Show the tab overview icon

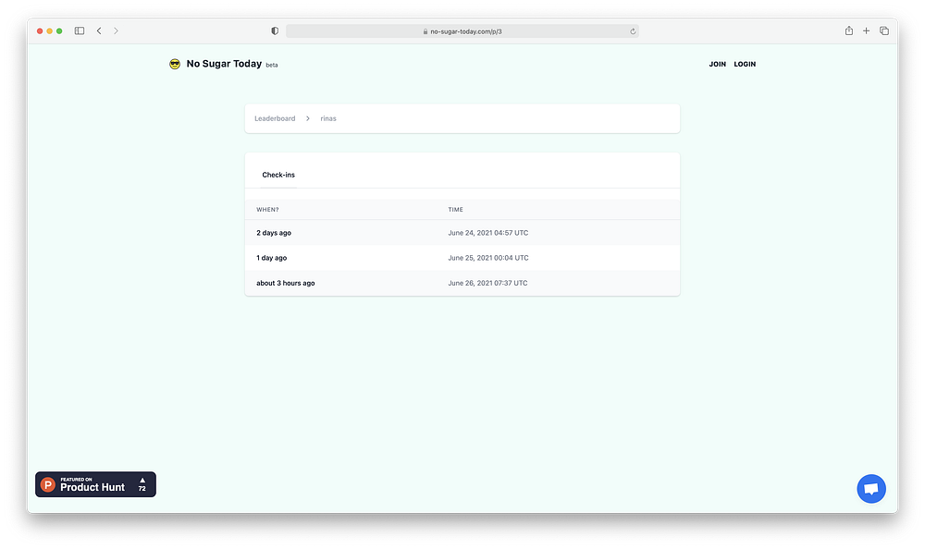(x=883, y=30)
